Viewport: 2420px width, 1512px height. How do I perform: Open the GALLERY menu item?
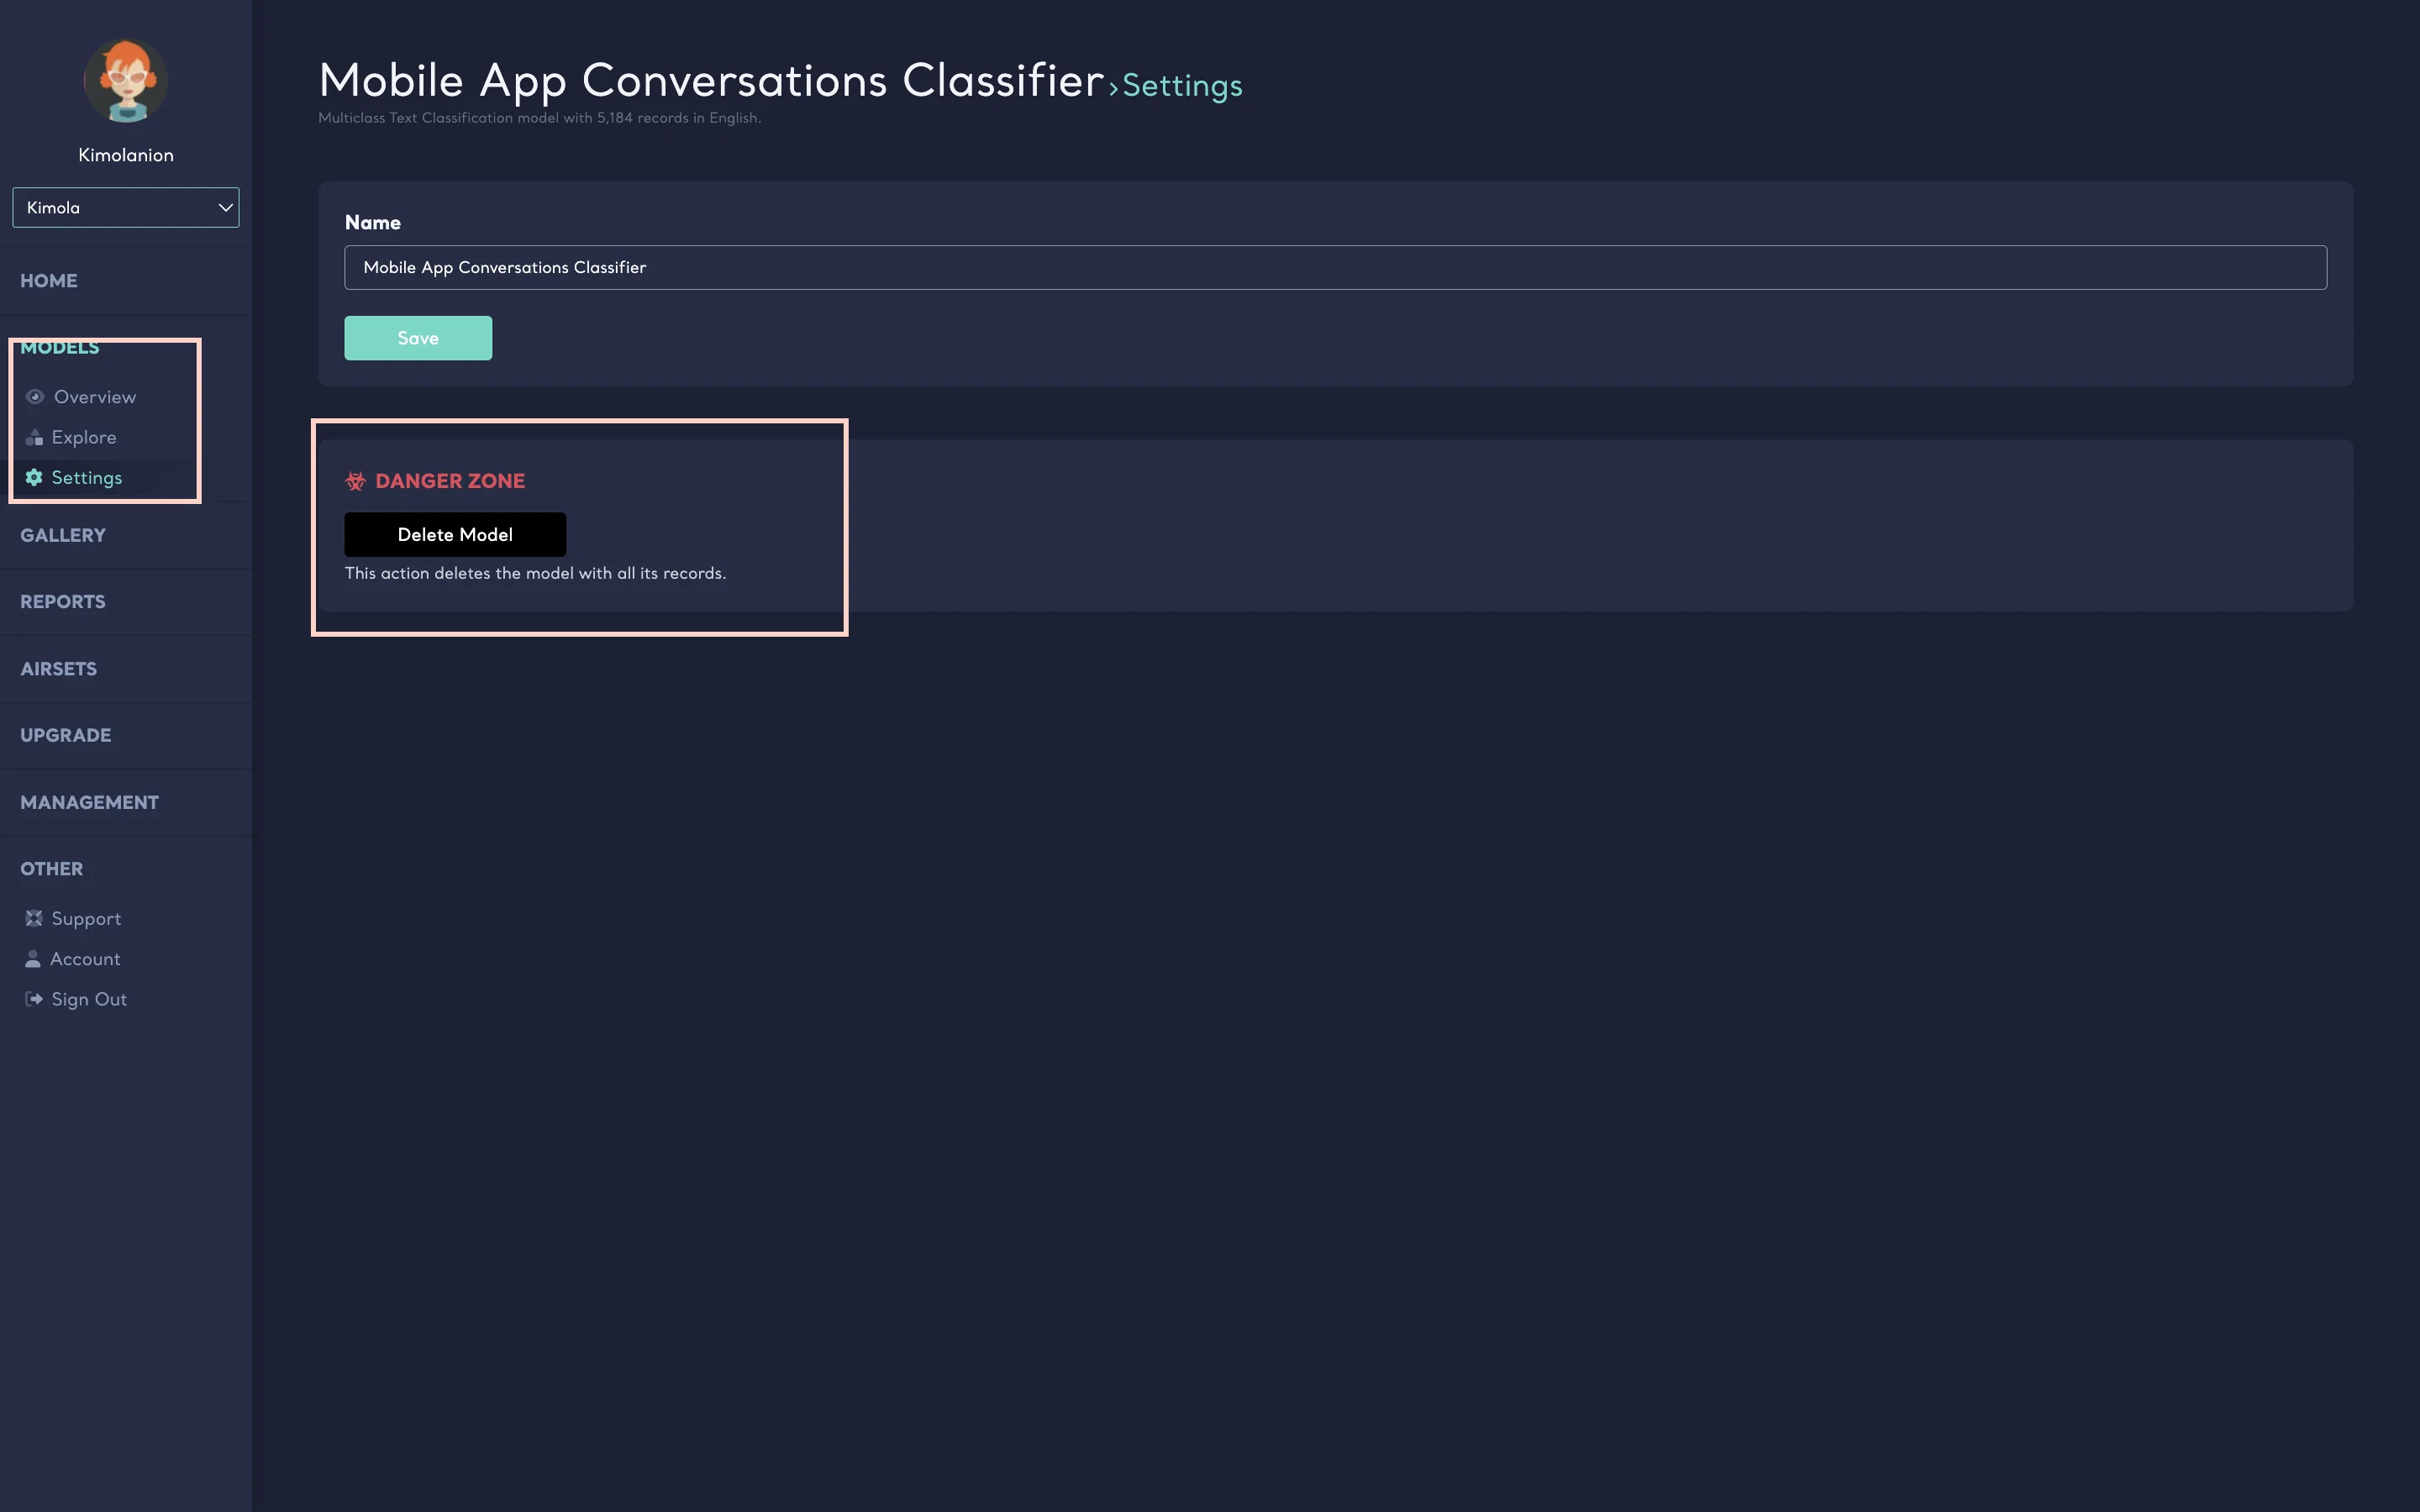click(x=63, y=535)
